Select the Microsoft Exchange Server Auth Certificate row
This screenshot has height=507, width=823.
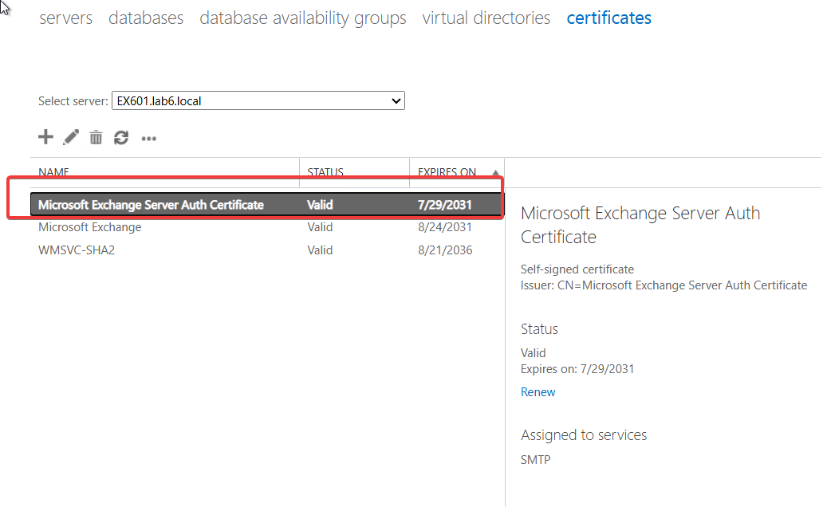266,205
